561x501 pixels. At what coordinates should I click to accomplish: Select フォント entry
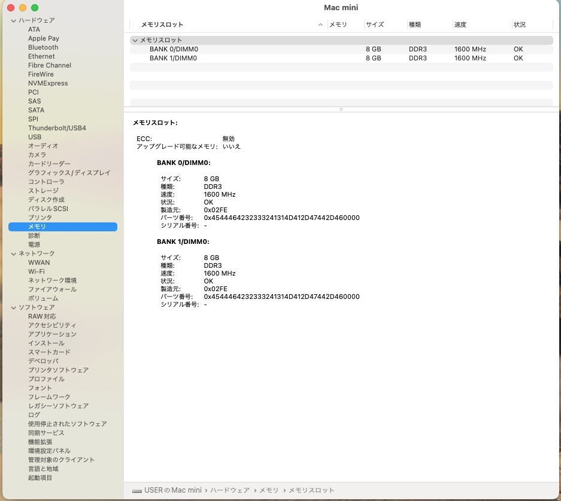click(x=40, y=388)
